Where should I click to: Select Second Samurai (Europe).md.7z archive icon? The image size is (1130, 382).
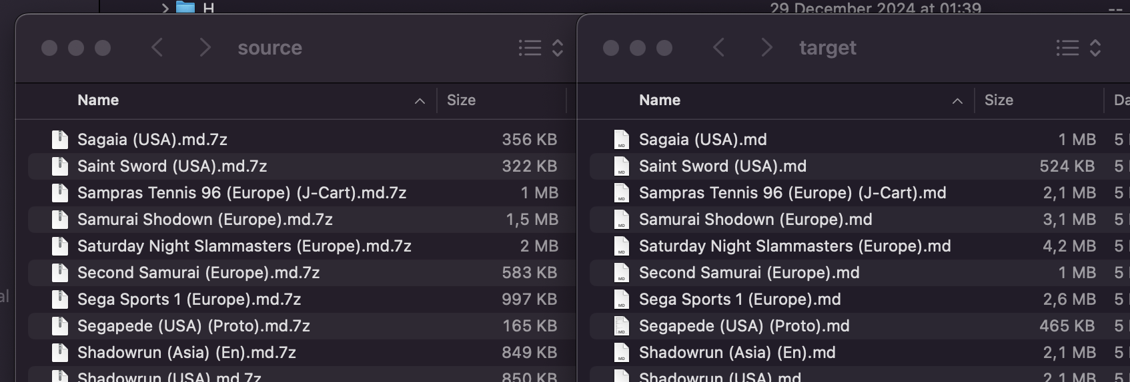(60, 272)
